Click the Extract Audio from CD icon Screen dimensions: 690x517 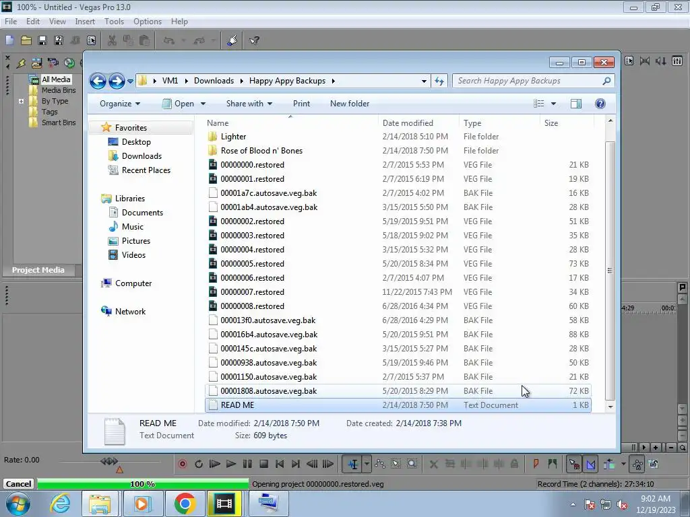[69, 63]
